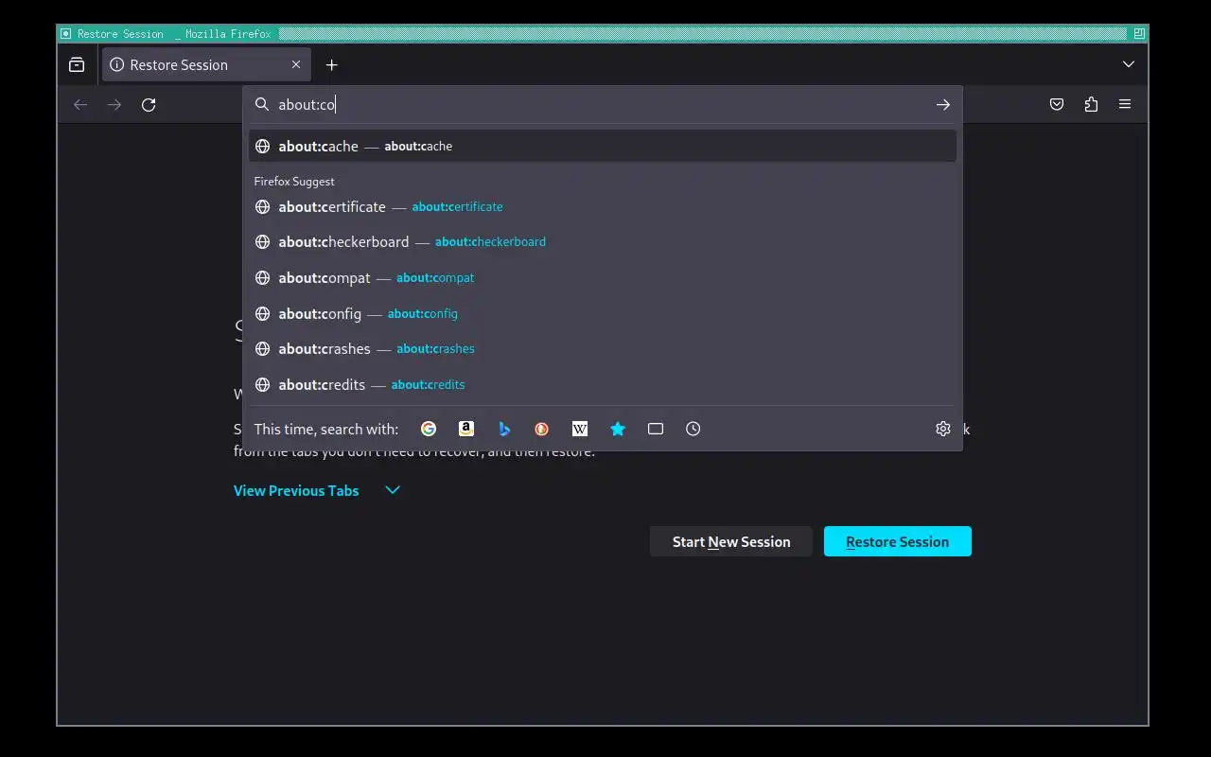Search in History using the clock icon

[693, 429]
